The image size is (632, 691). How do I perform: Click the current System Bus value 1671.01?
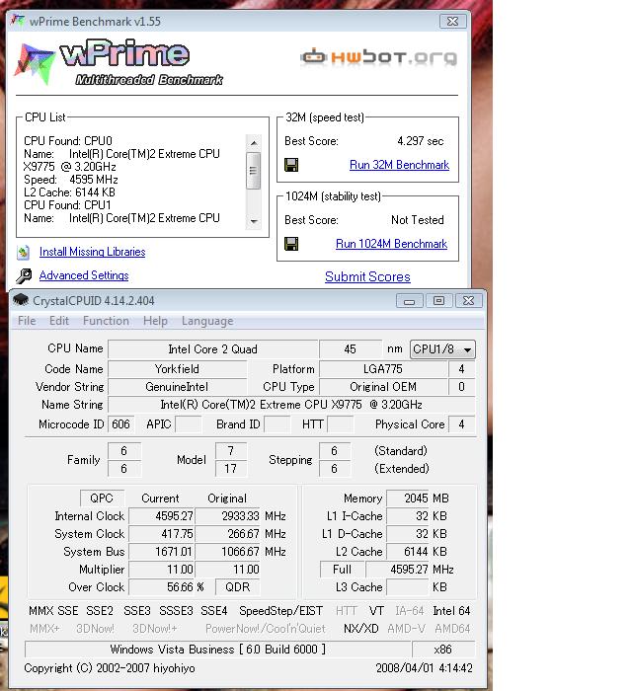pyautogui.click(x=162, y=552)
